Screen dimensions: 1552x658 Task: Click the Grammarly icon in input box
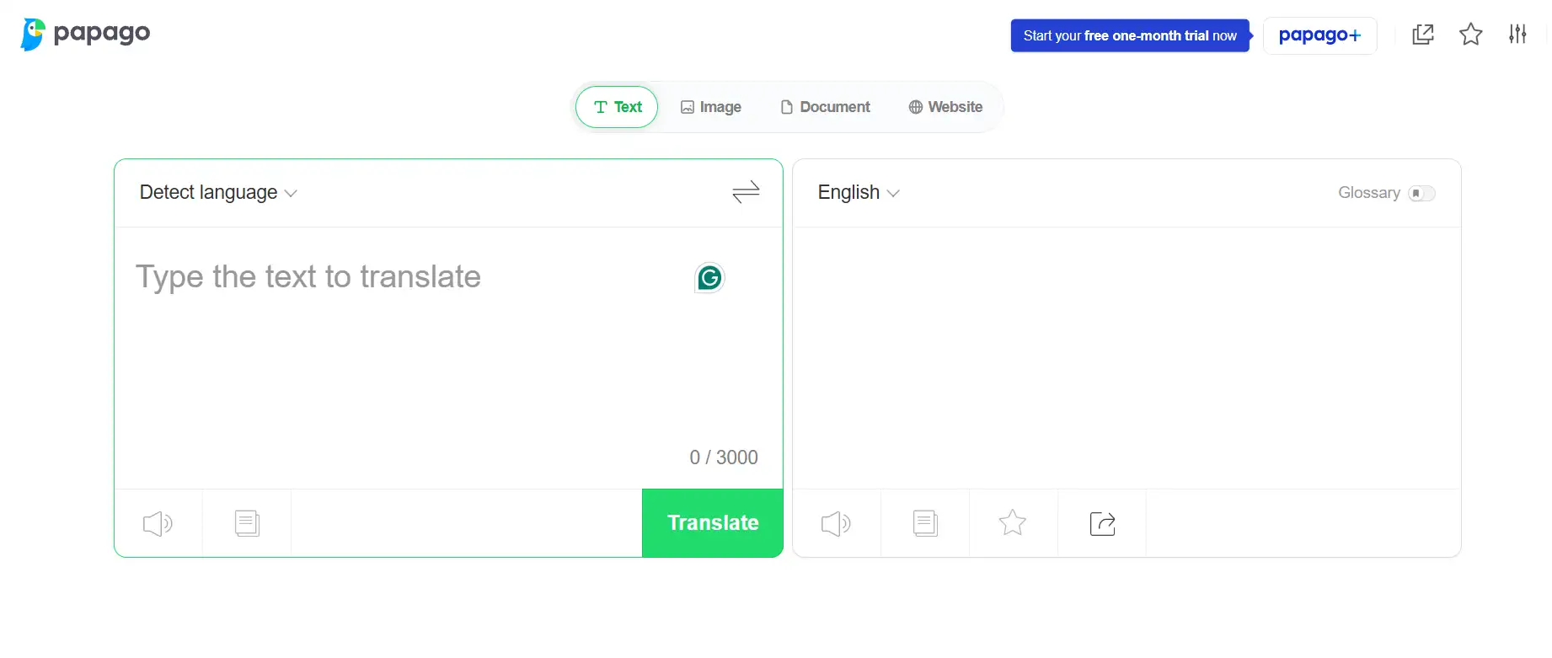(709, 277)
